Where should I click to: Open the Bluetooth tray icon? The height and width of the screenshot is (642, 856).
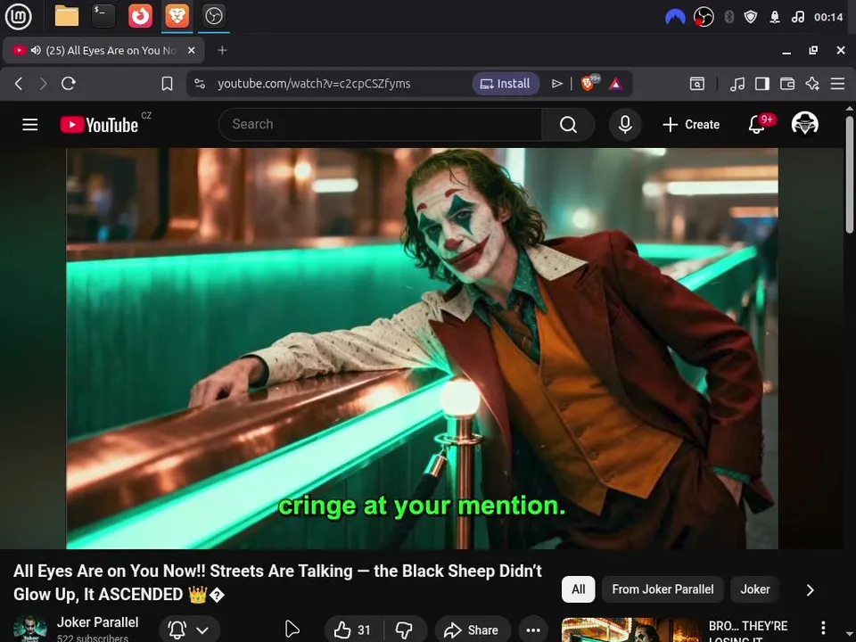[728, 18]
